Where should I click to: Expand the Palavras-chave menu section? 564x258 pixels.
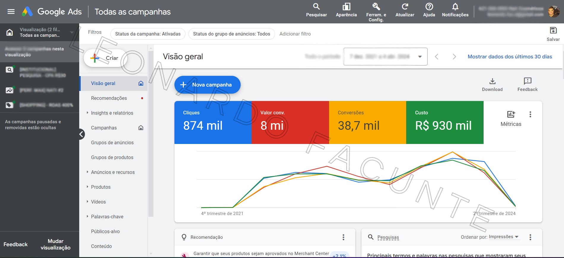[x=88, y=217]
